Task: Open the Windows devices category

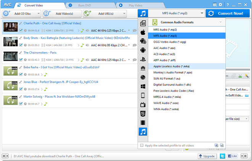Action: (x=143, y=86)
